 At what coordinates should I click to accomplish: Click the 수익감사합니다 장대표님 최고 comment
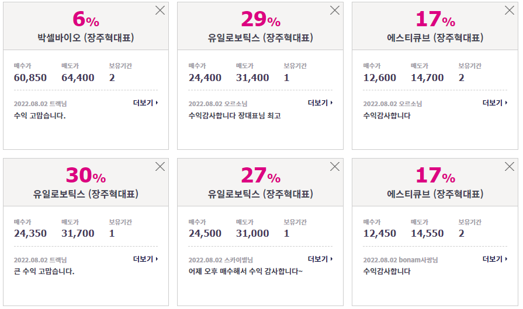click(x=234, y=116)
